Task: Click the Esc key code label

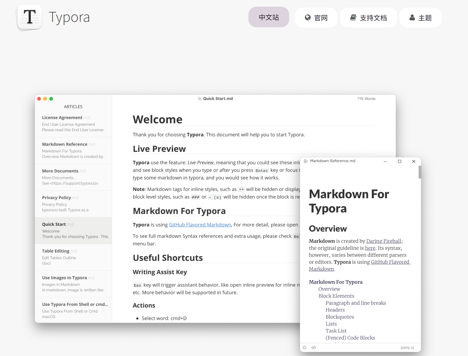Action: [x=138, y=285]
